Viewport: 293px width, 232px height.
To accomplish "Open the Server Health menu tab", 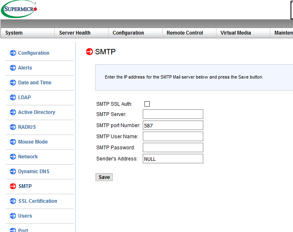I will coord(81,33).
